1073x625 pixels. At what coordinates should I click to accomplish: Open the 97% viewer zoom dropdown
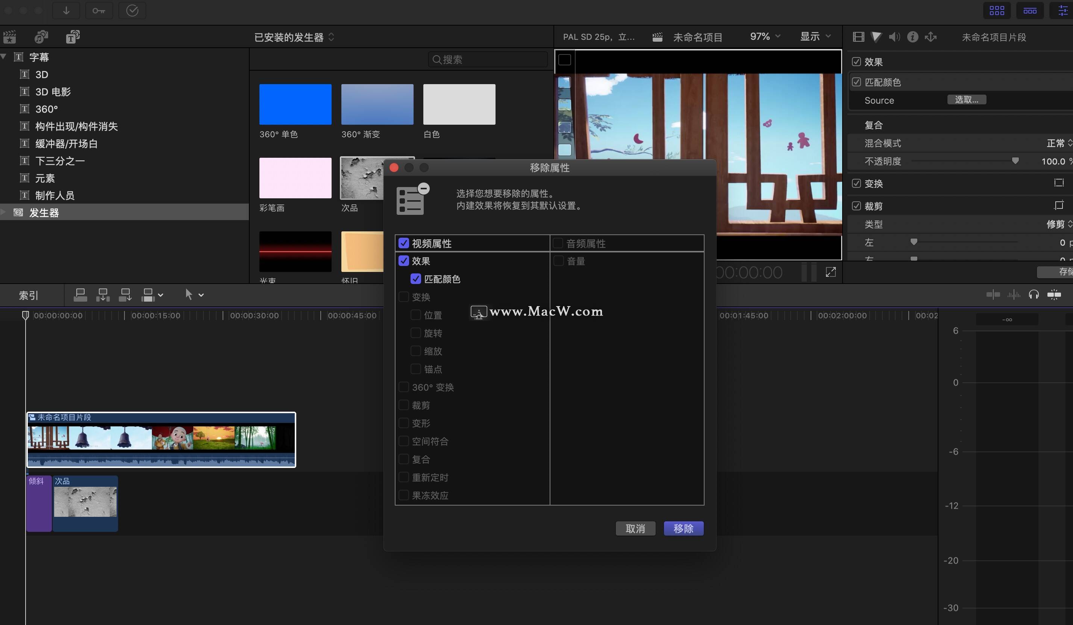(765, 36)
